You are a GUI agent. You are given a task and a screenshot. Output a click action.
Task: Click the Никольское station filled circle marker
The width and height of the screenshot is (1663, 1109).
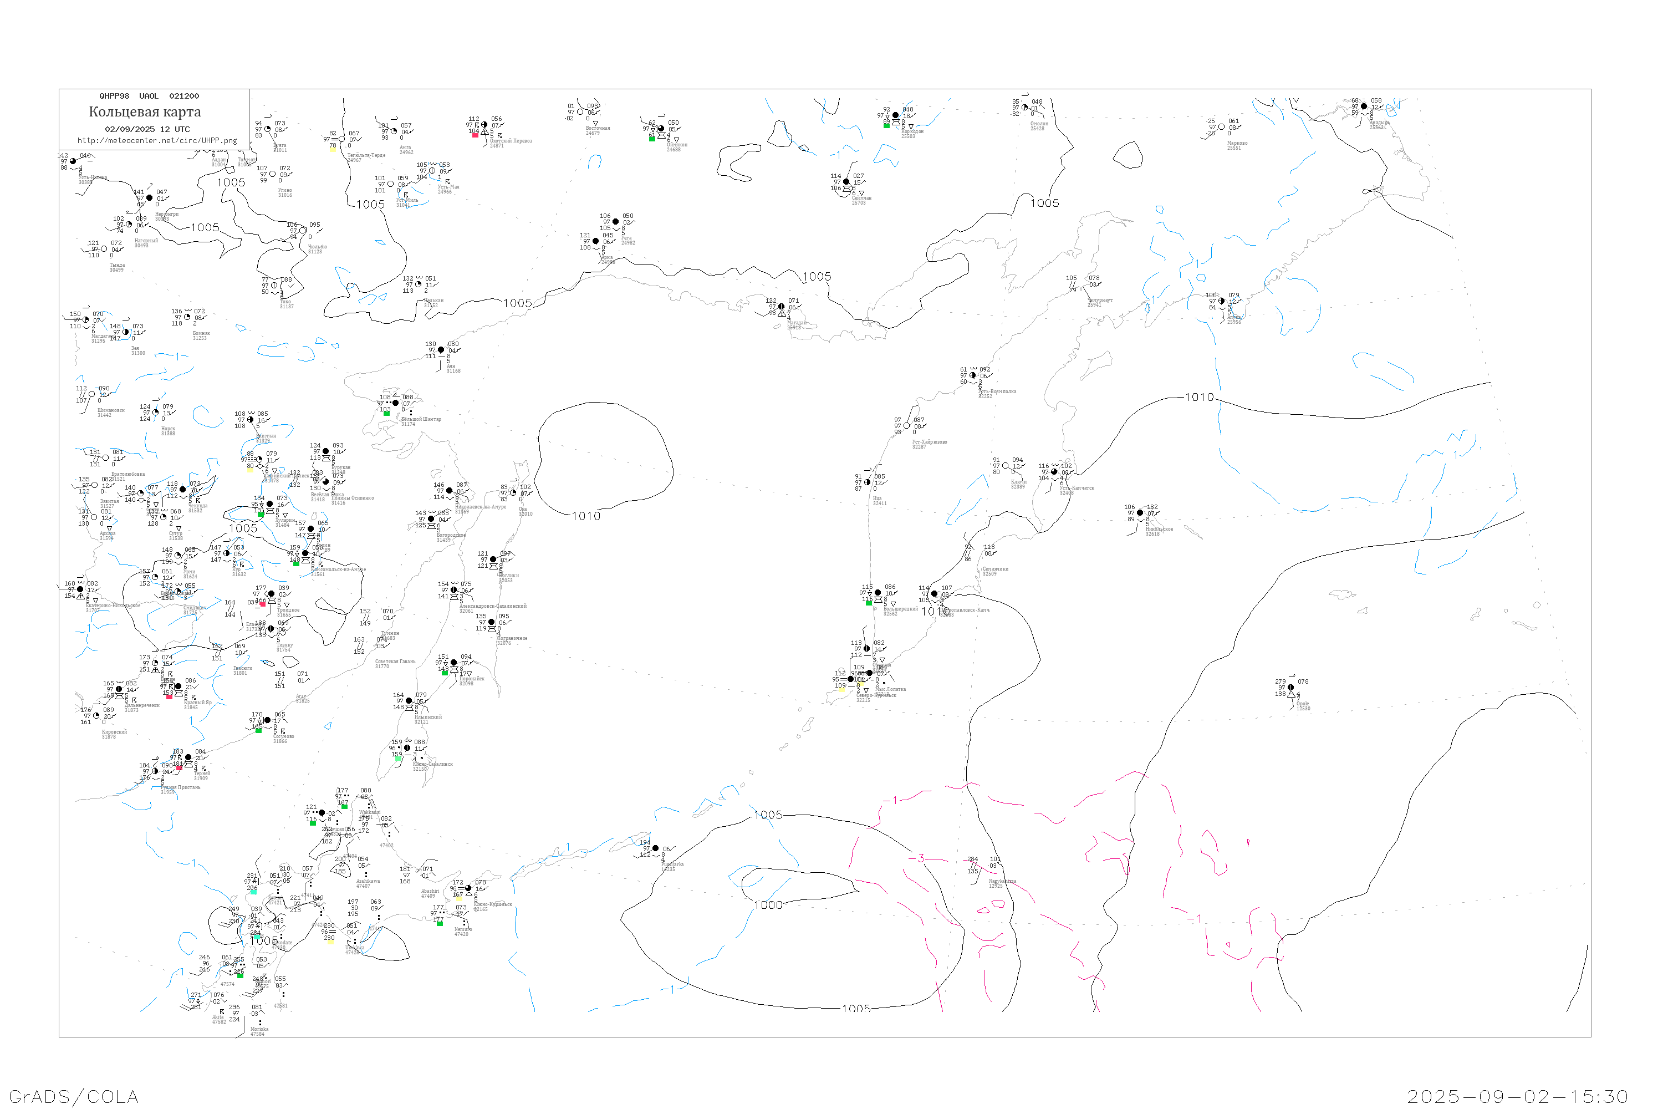coord(1140,513)
